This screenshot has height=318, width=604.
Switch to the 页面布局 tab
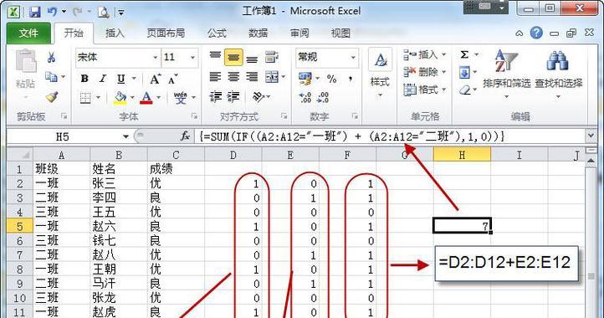(x=166, y=33)
